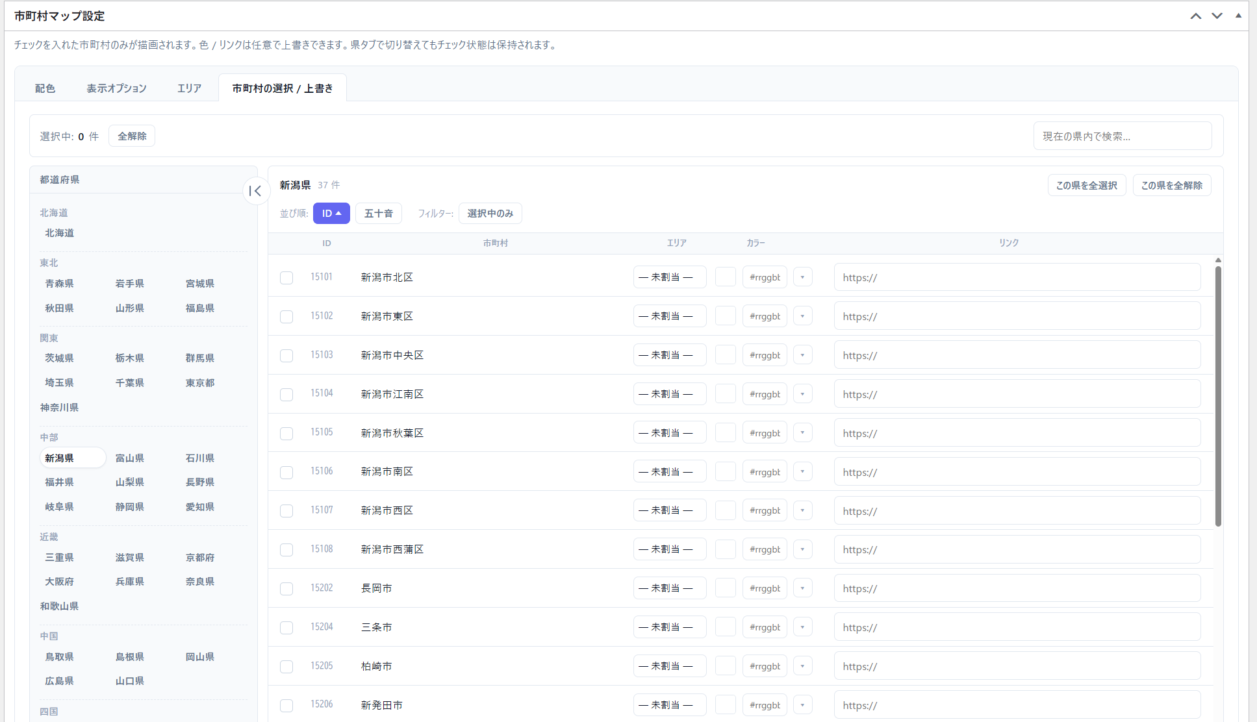Click color swatch for 新潟市秋葉区
1257x722 pixels.
tap(726, 433)
